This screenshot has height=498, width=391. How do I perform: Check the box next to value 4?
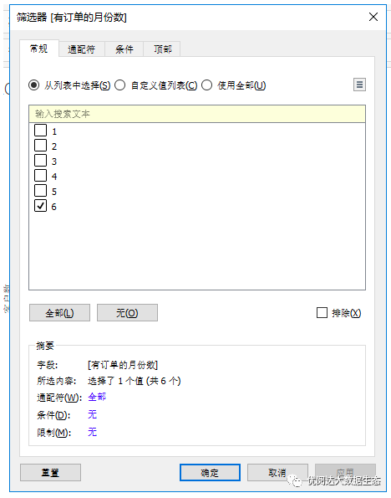(x=40, y=175)
